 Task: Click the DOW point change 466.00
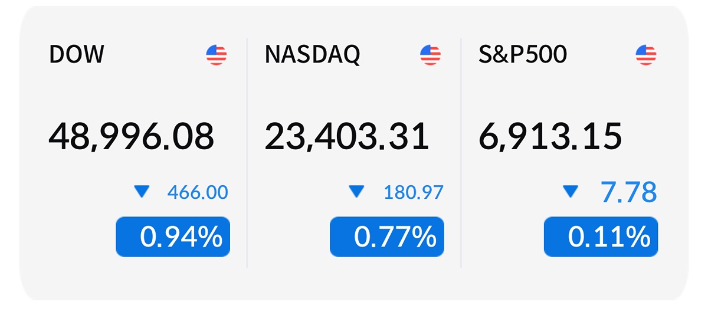pyautogui.click(x=198, y=192)
